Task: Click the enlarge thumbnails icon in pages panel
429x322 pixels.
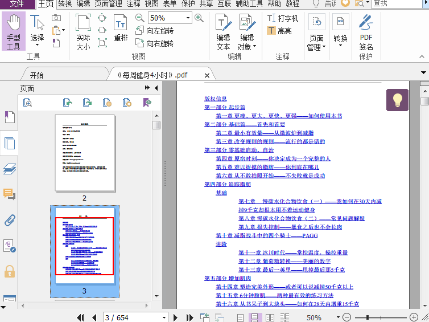Action: 27,103
